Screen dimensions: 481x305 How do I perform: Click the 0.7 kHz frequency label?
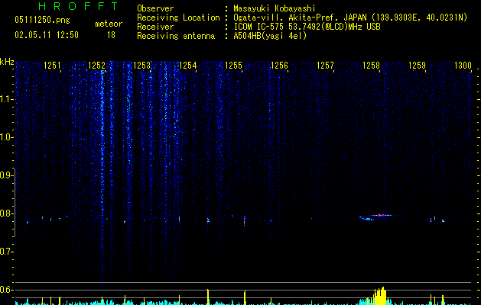click(x=6, y=252)
